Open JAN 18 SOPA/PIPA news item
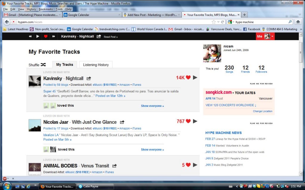The image size is (305, 190). click(x=235, y=152)
